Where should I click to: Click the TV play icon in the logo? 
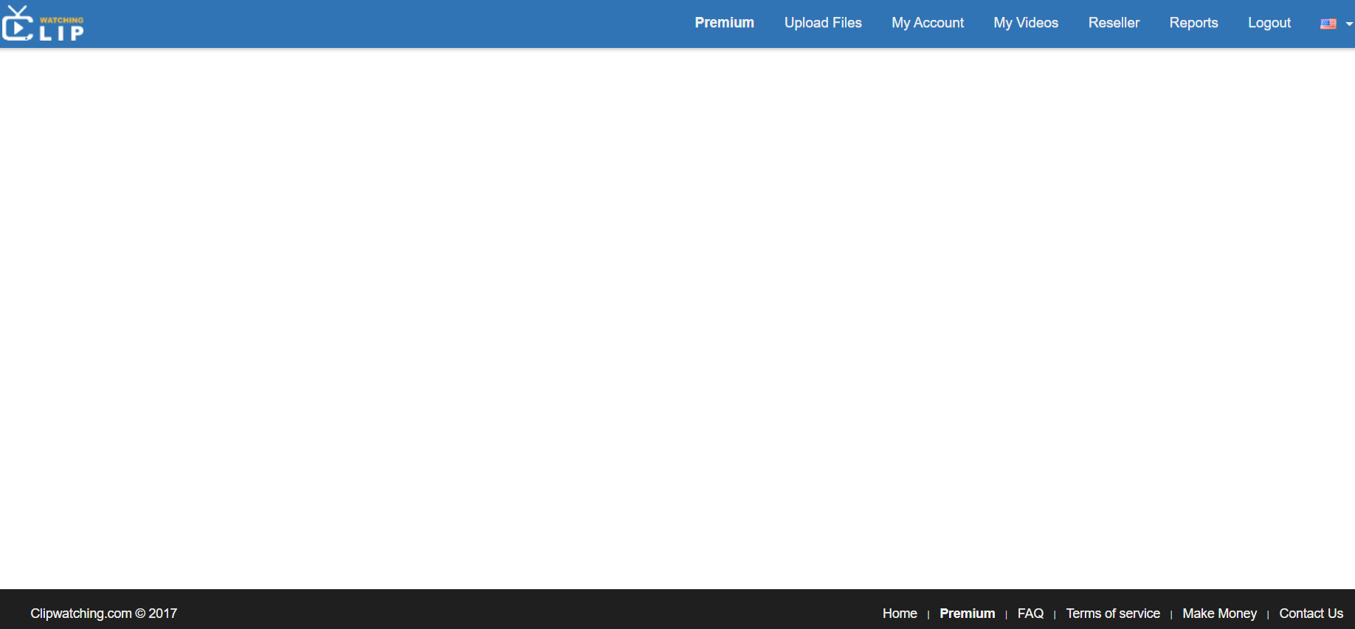click(x=16, y=25)
